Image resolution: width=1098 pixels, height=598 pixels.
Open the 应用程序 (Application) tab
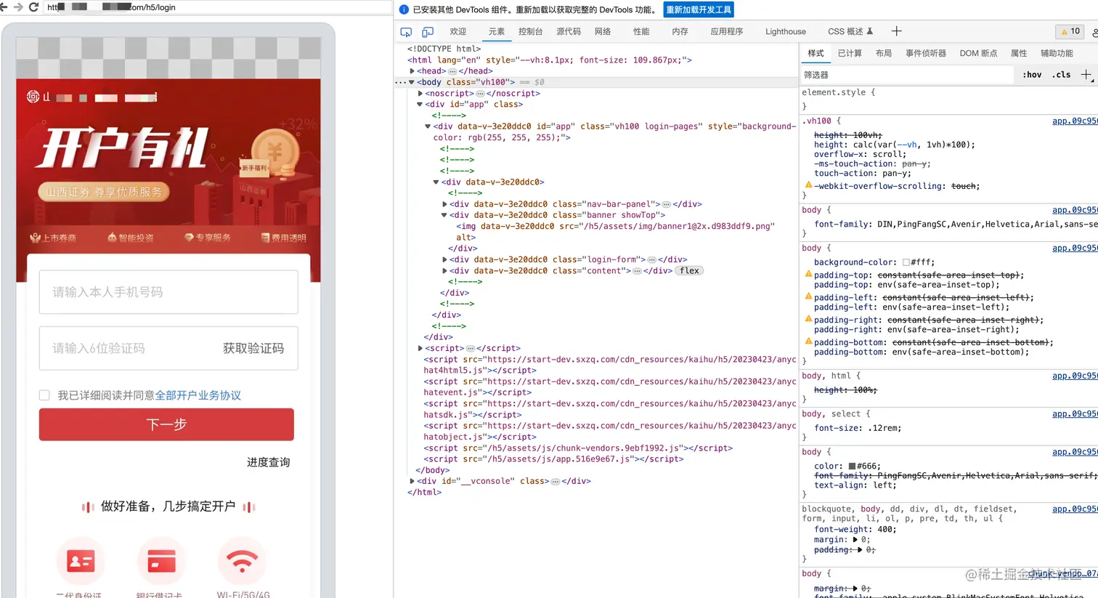tap(727, 31)
